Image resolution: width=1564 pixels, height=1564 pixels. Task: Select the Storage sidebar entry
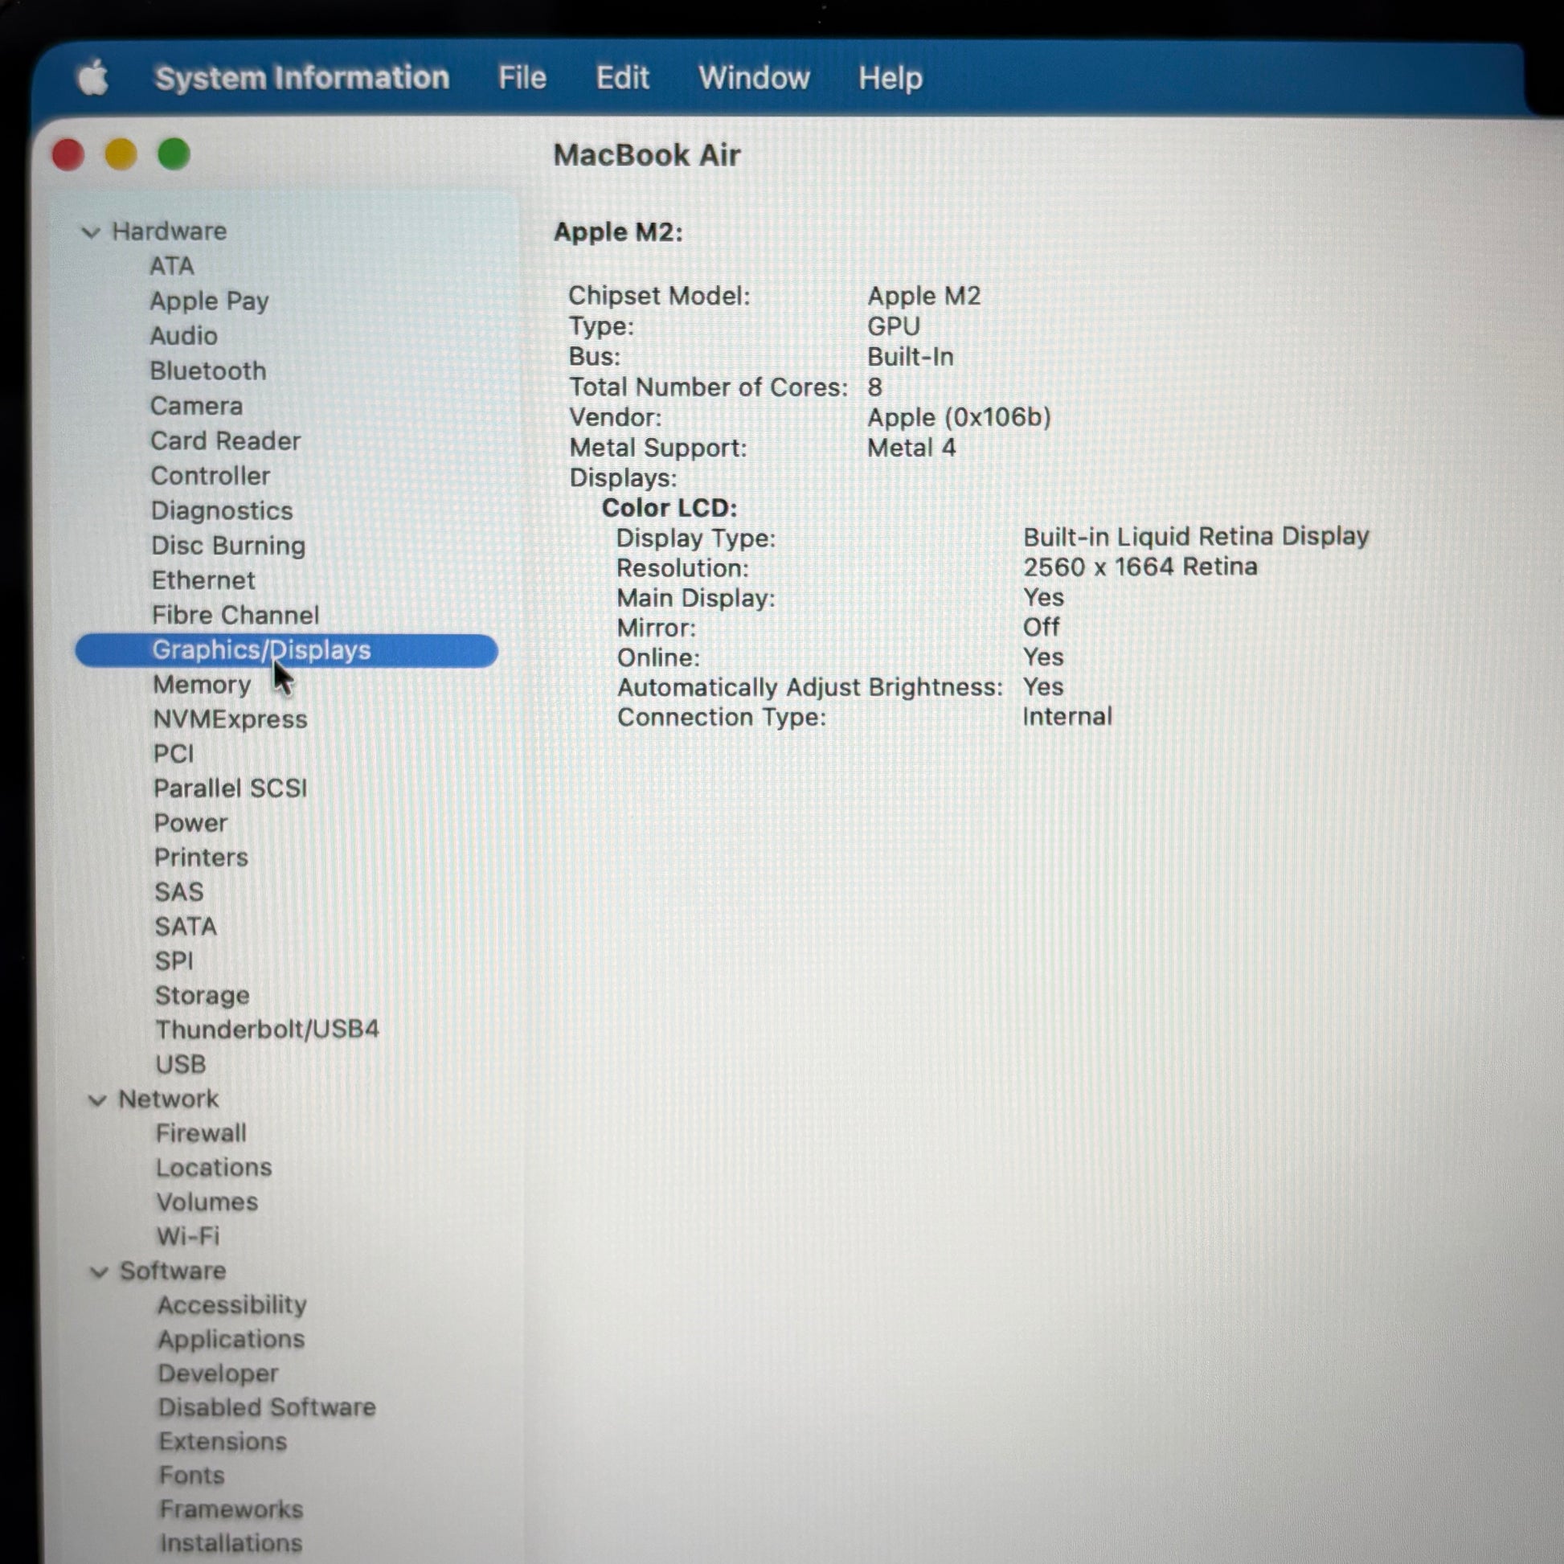(202, 996)
